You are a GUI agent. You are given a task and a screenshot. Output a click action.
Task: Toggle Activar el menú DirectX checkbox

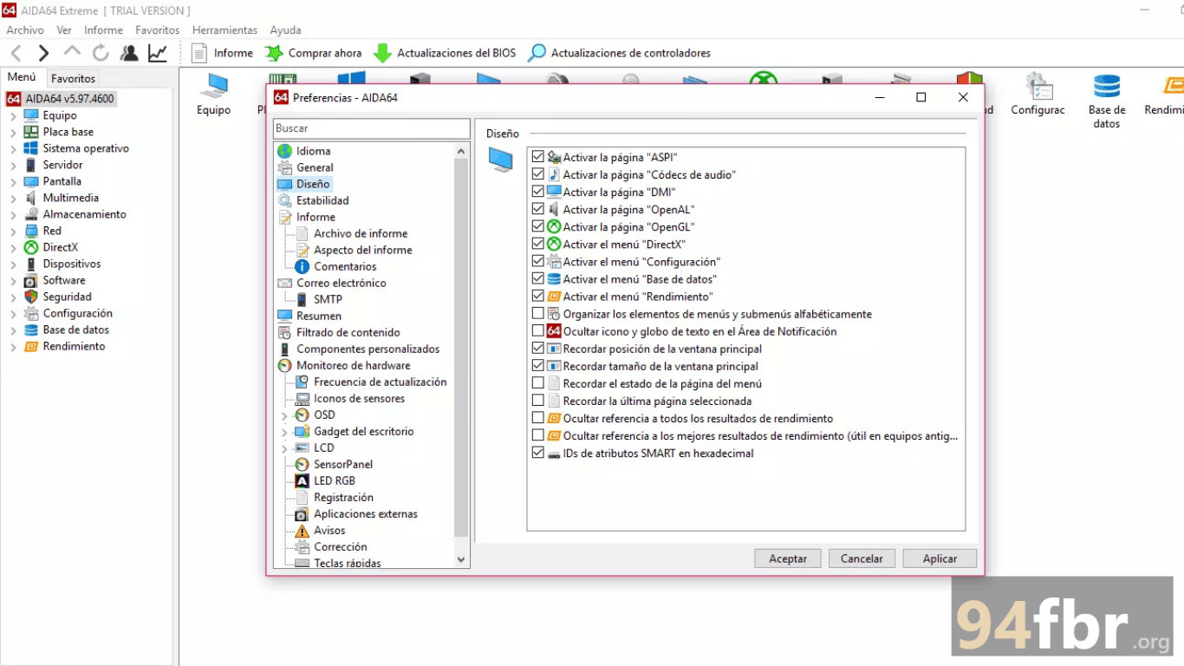pyautogui.click(x=538, y=244)
